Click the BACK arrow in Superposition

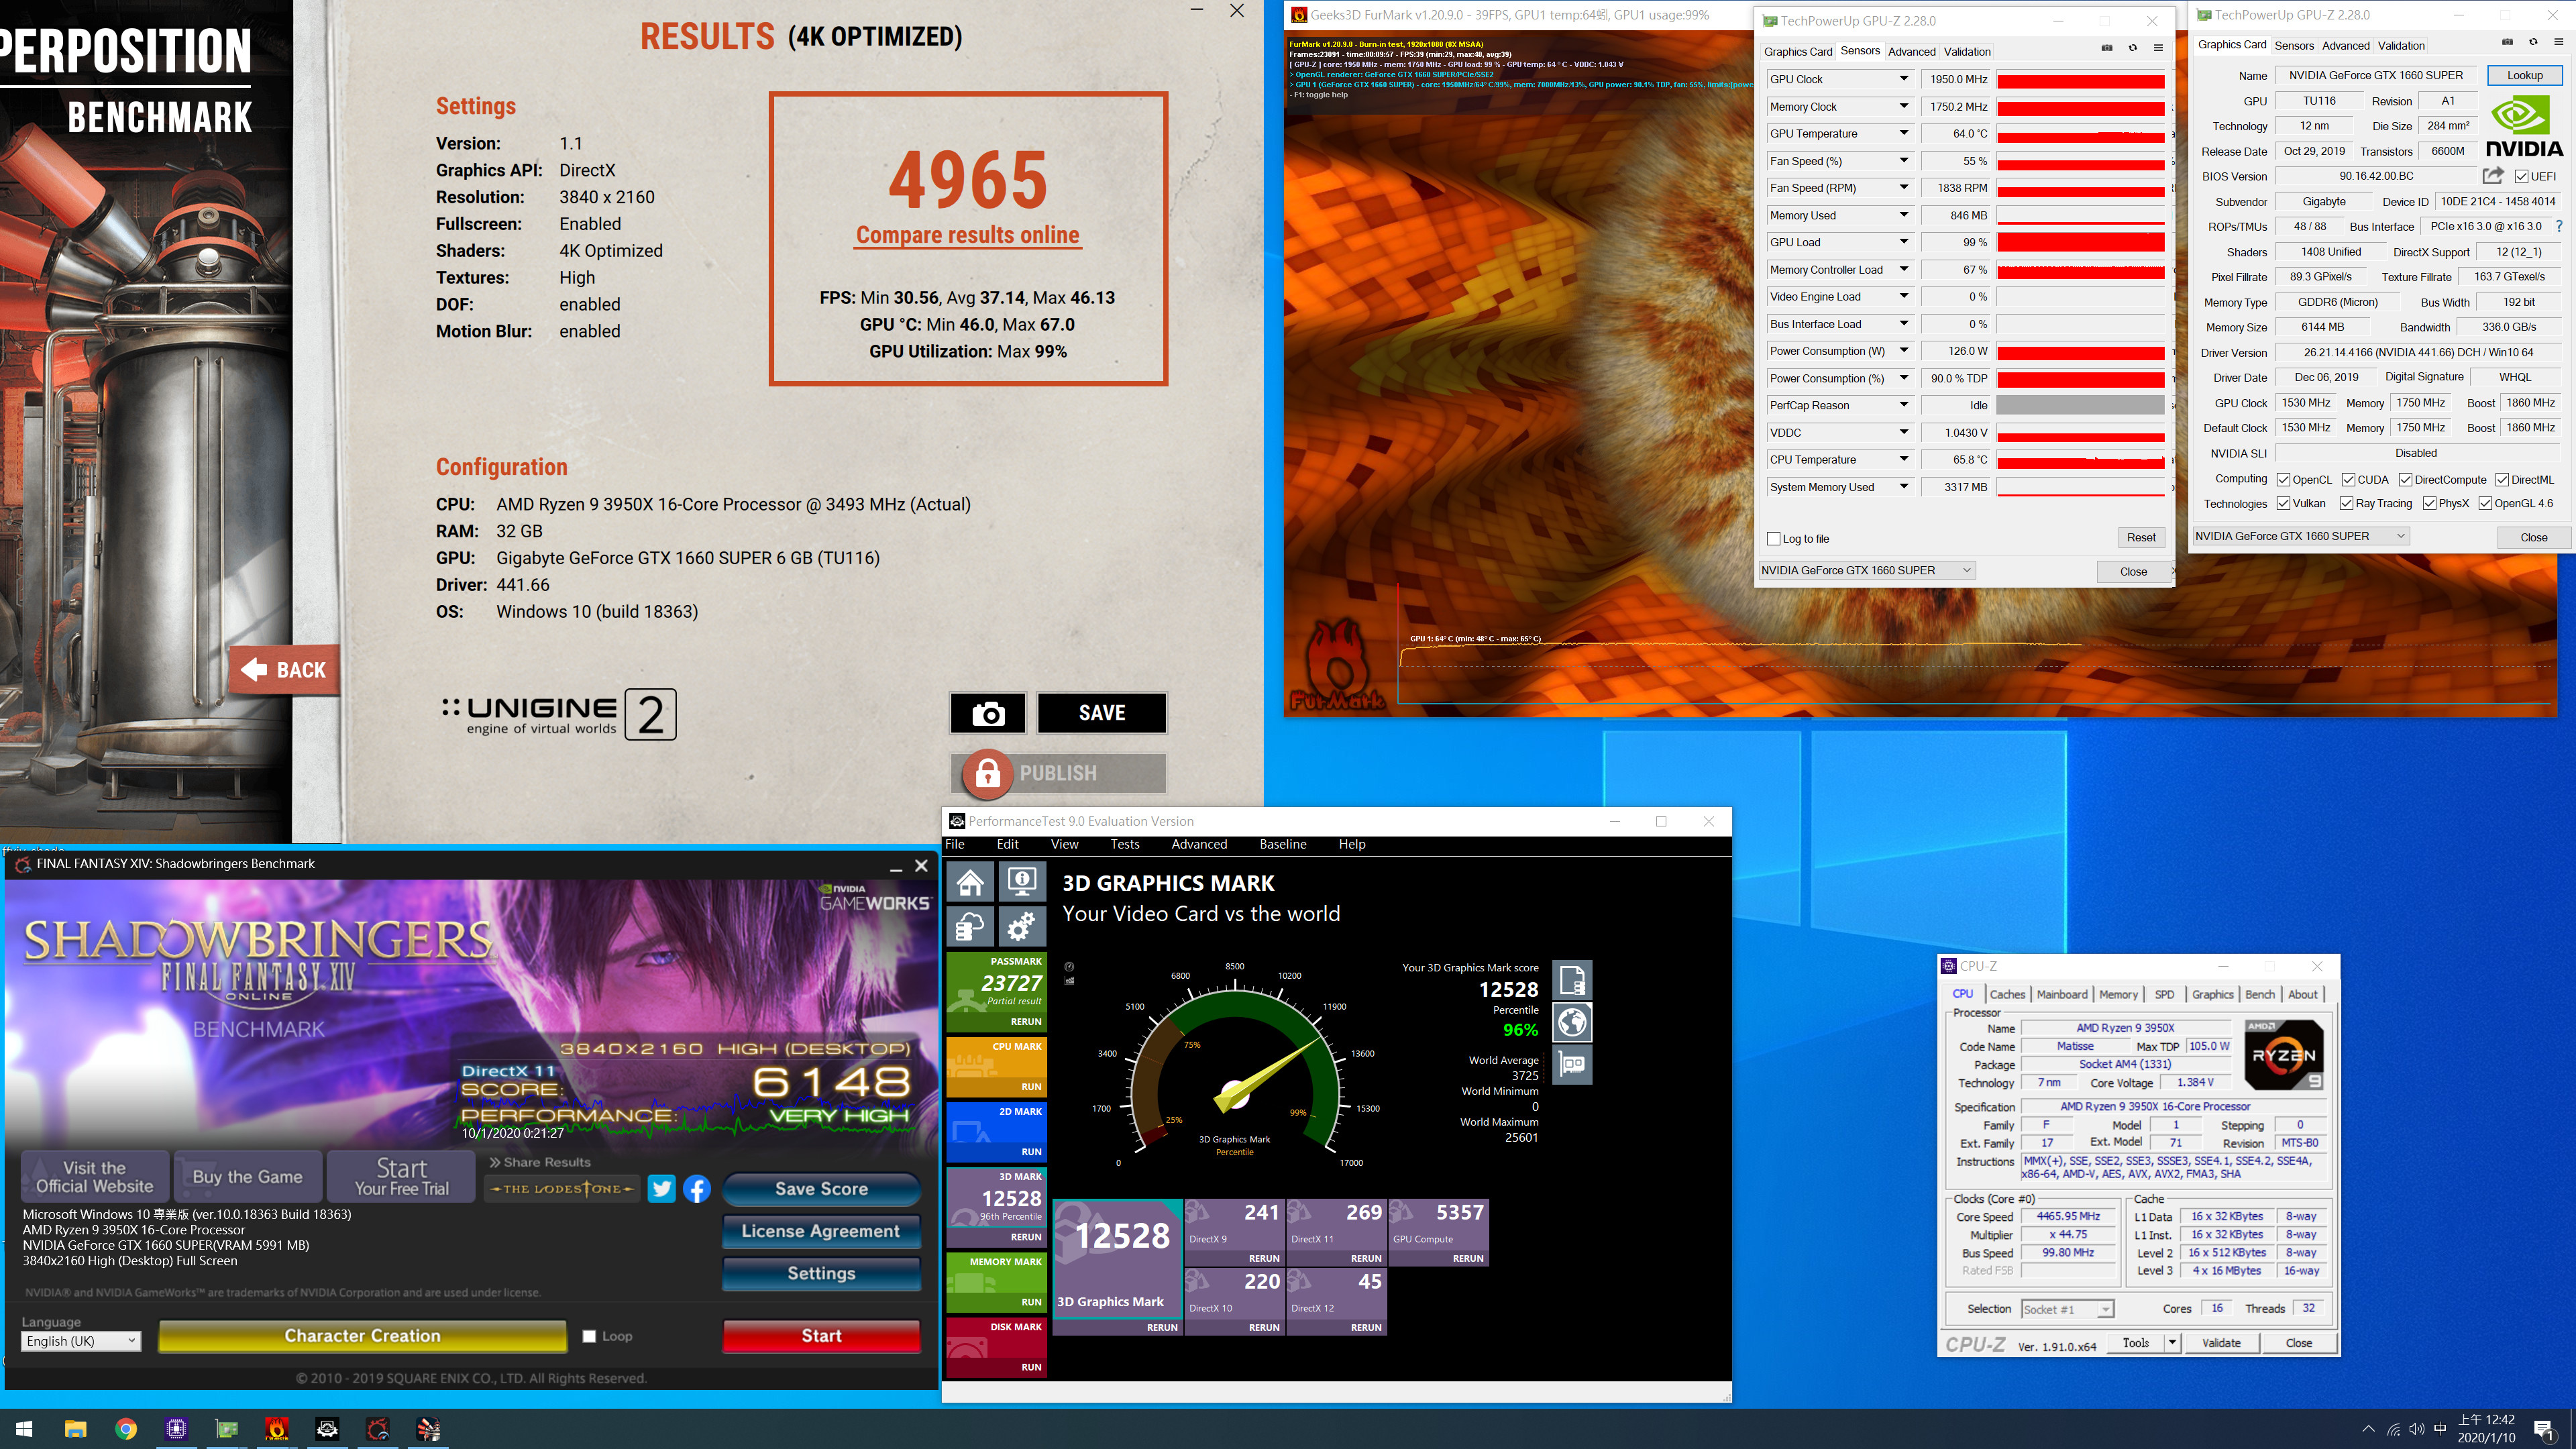click(285, 670)
